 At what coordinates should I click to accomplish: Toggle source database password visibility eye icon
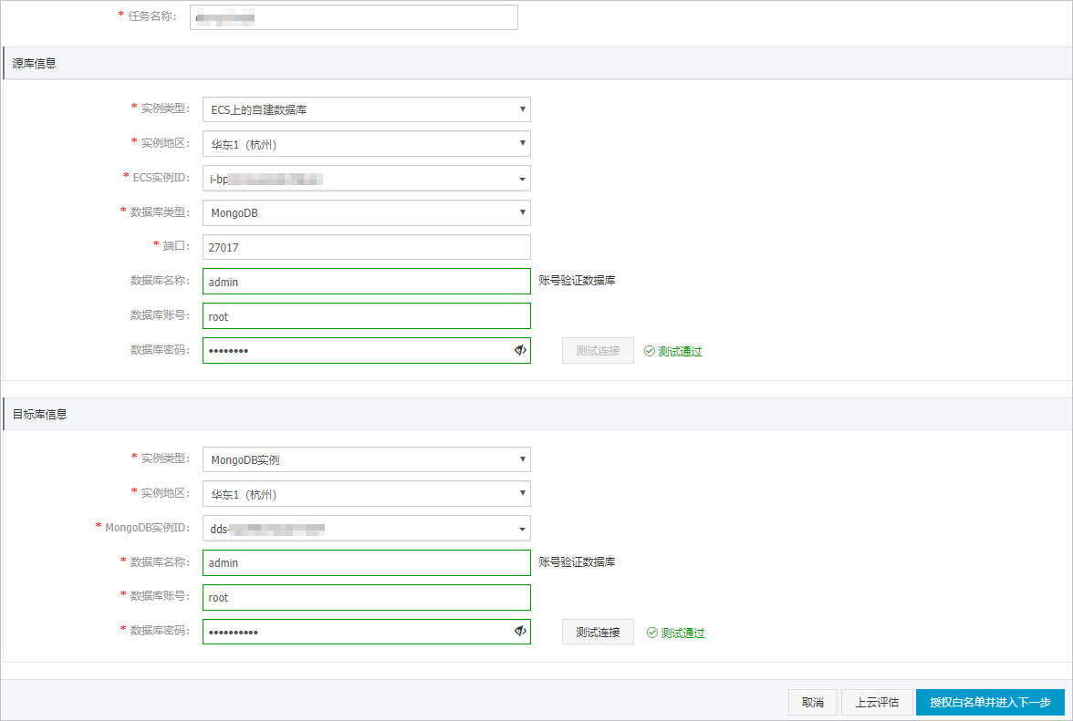(520, 350)
